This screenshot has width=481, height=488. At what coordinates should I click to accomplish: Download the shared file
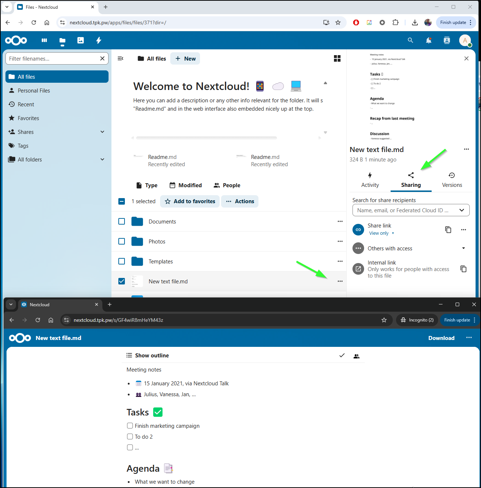(x=441, y=338)
